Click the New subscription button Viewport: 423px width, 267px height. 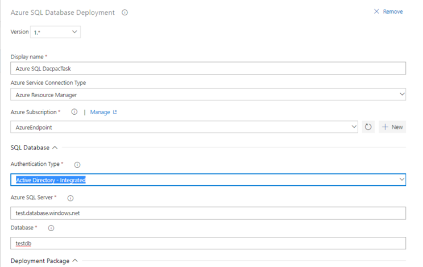point(392,127)
